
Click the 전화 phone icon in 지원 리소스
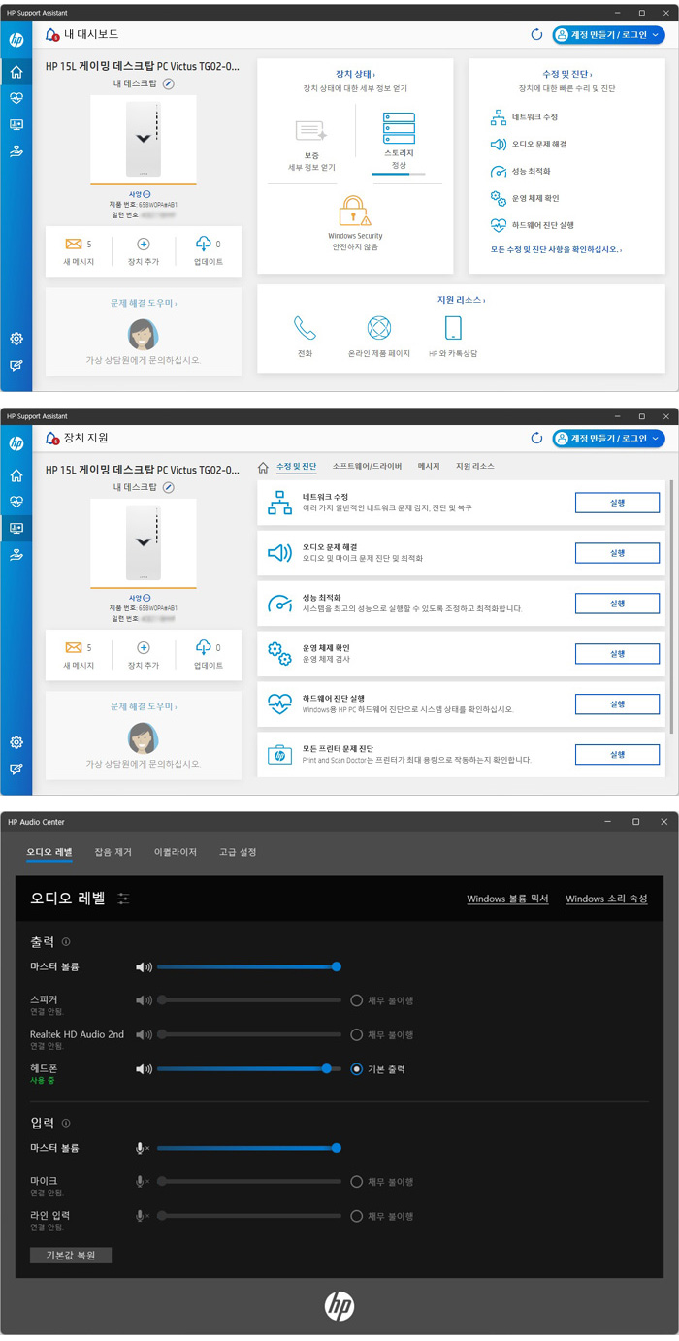(305, 328)
